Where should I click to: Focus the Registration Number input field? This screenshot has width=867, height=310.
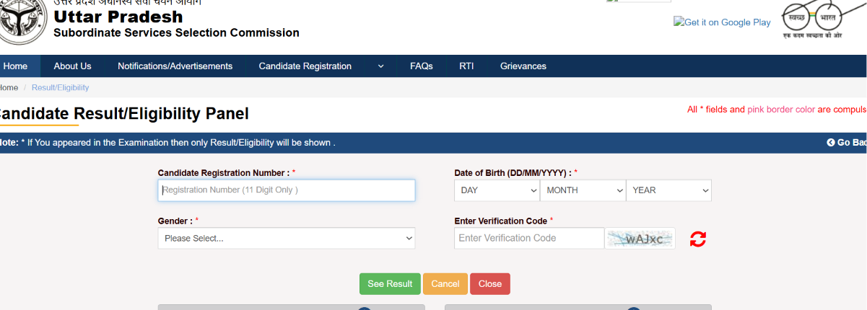point(287,190)
